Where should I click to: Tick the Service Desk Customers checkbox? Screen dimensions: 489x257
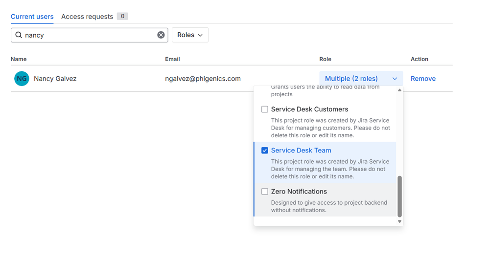(x=264, y=109)
